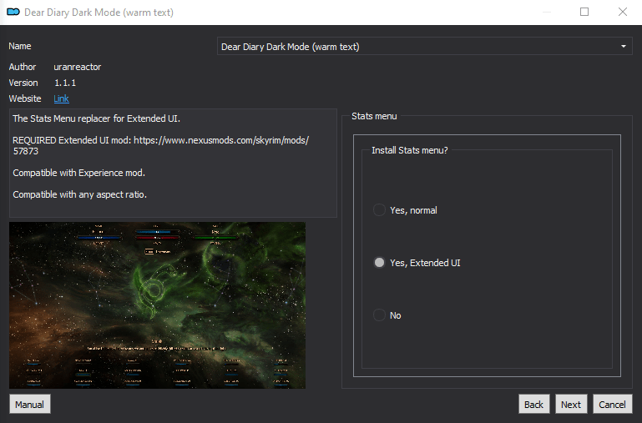
Task: Go Back to the previous step
Action: 534,404
